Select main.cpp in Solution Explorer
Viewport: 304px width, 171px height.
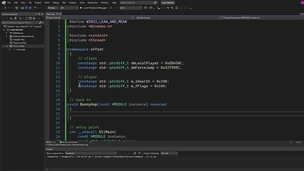click(20, 49)
